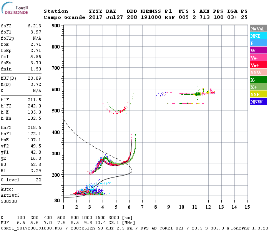Click the X- dark green legend swatch
This screenshot has width=269, height=231.
coord(258,80)
